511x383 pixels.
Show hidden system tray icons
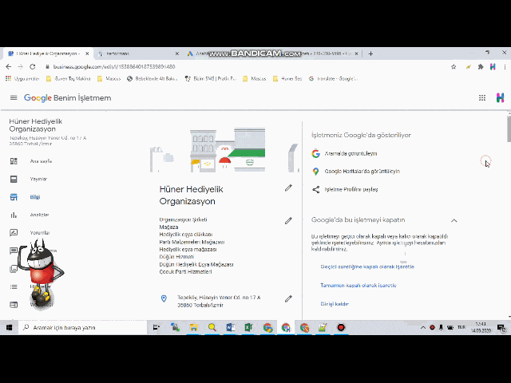pyautogui.click(x=423, y=328)
